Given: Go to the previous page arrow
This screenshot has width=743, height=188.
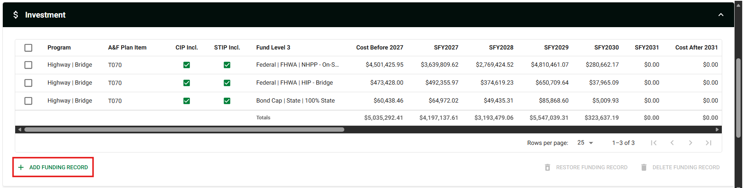Looking at the screenshot, I should coord(672,143).
